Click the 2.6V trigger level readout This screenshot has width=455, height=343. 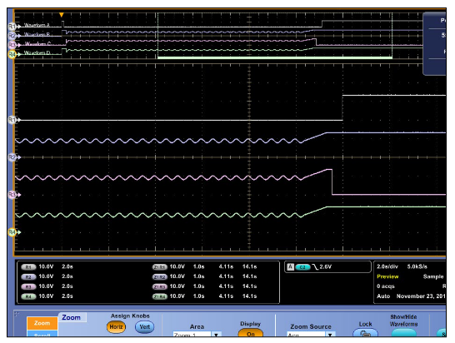(325, 266)
